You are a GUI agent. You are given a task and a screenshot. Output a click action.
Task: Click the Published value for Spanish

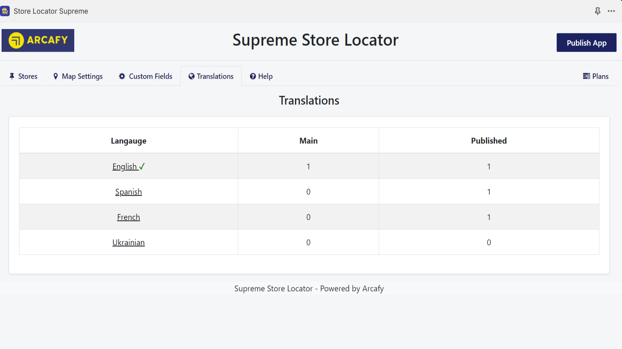[489, 192]
